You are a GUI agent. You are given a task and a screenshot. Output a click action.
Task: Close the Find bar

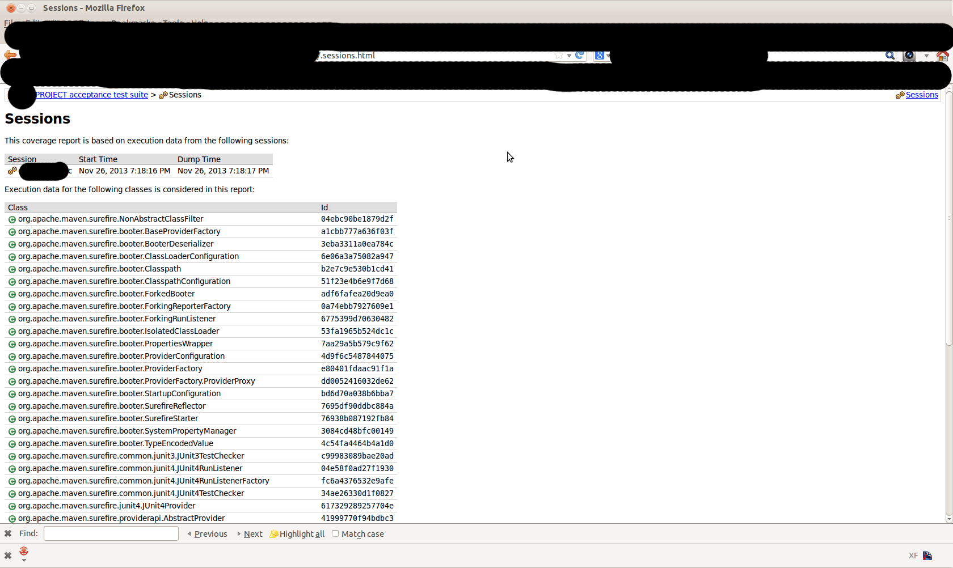[x=8, y=533]
